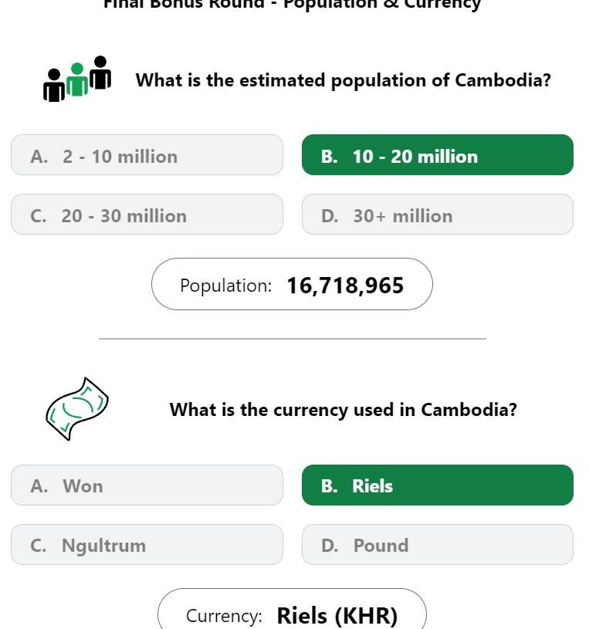Click the Final Bonus Round heading
The width and height of the screenshot is (589, 629).
(292, 5)
